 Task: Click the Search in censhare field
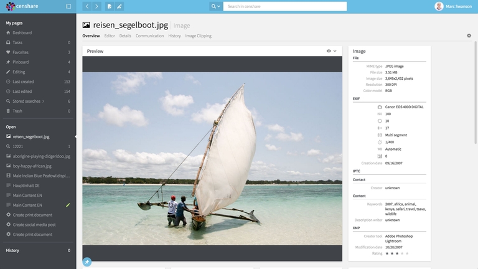coord(284,6)
